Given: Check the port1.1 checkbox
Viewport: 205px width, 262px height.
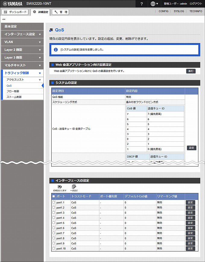Looking at the screenshot, I should click(53, 202).
